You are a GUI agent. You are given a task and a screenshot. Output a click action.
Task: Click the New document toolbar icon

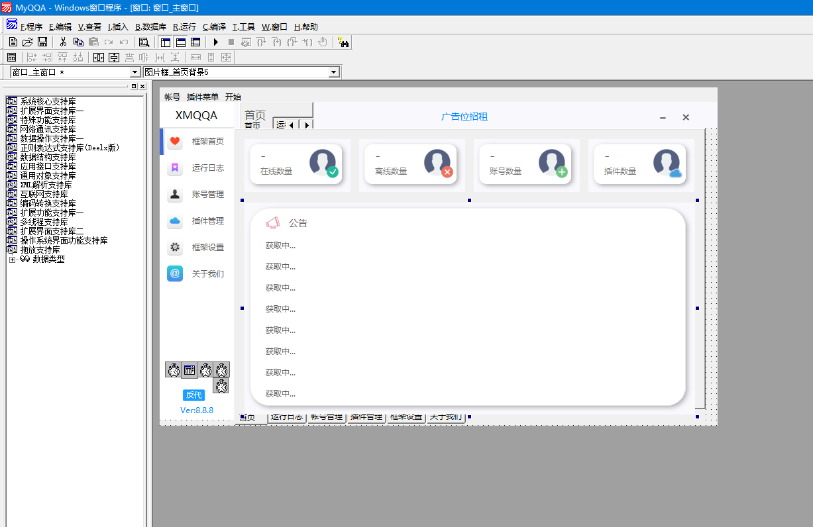[x=13, y=42]
